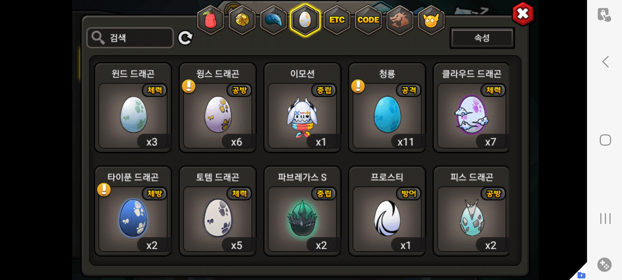This screenshot has width=622, height=280.
Task: Click the refresh arrow beside search
Action: point(185,38)
